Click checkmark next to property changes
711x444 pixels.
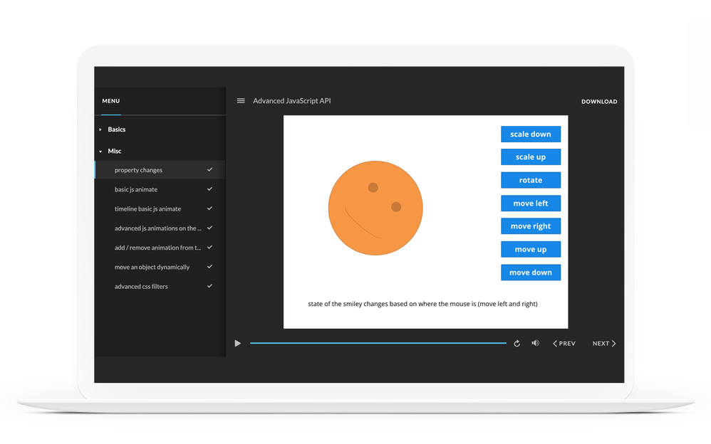(209, 169)
